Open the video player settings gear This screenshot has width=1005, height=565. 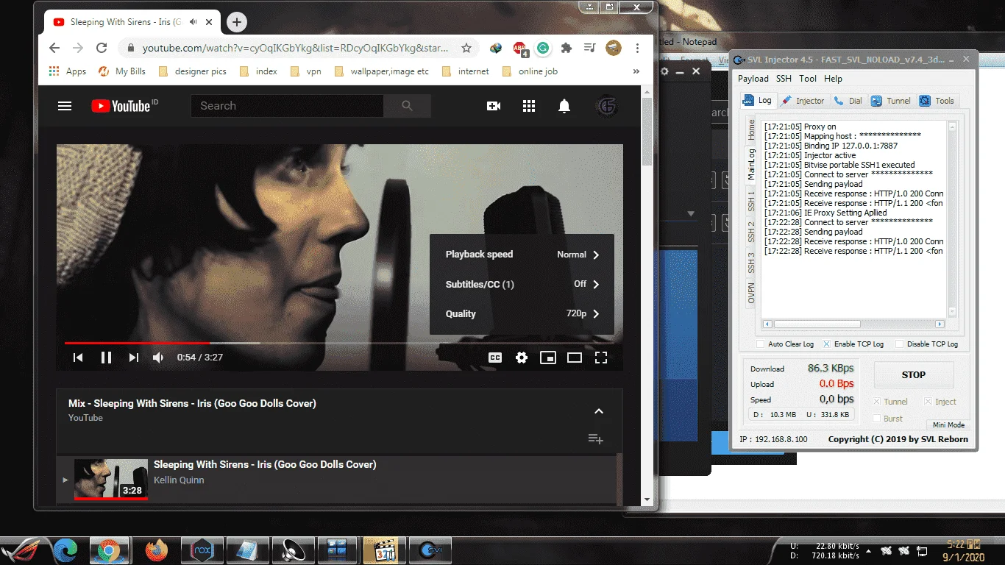(x=522, y=358)
